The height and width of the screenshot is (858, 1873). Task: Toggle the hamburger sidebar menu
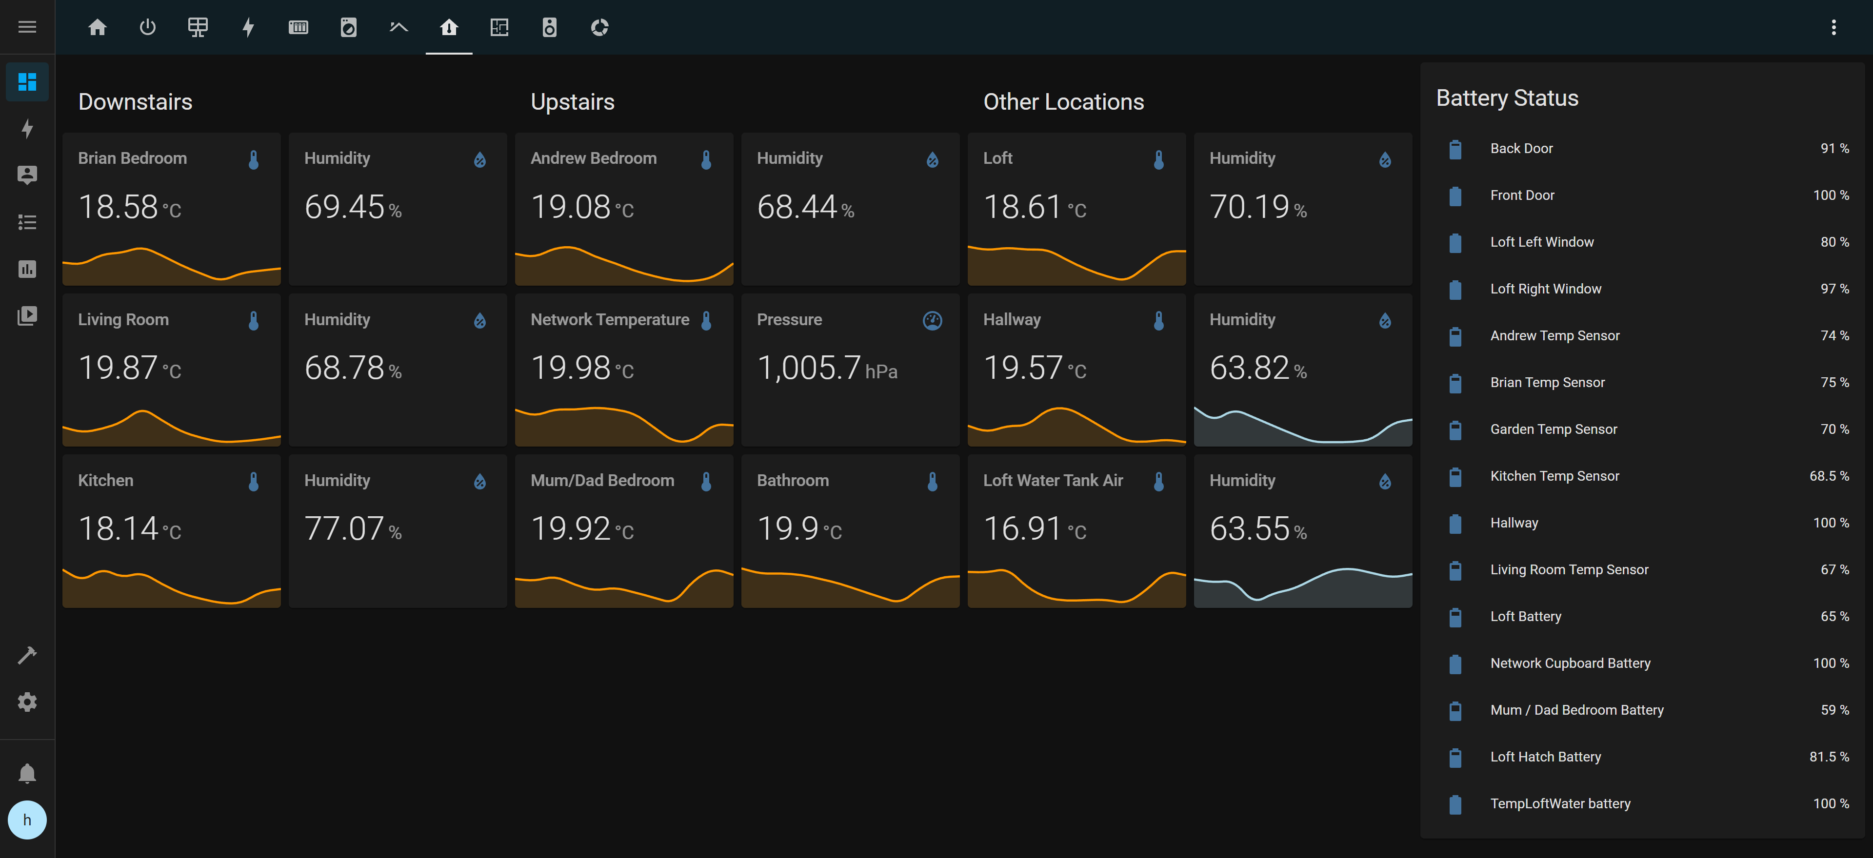coord(27,28)
